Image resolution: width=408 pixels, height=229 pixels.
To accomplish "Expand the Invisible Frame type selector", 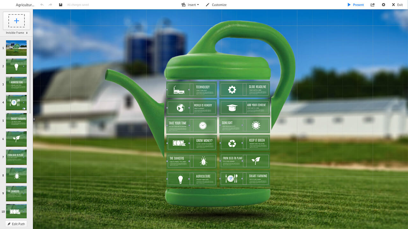I will 17,33.
